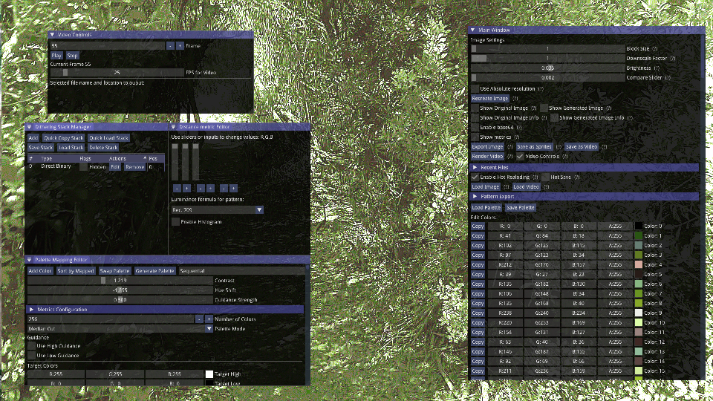Collapse the Palette Mapping Editor window
The width and height of the screenshot is (713, 401).
30,260
